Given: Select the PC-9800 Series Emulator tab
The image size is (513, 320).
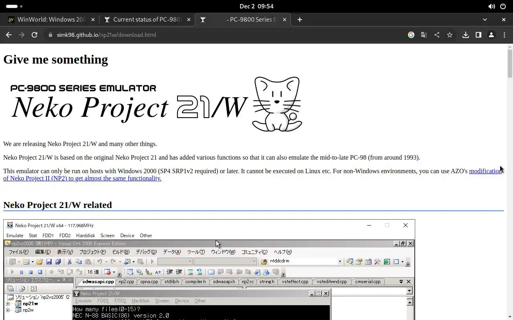Looking at the screenshot, I should 243,20.
